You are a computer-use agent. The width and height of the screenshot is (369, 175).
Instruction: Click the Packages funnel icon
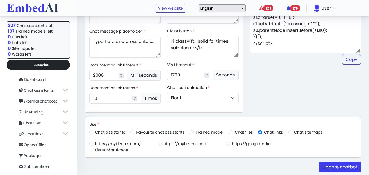[21, 156]
